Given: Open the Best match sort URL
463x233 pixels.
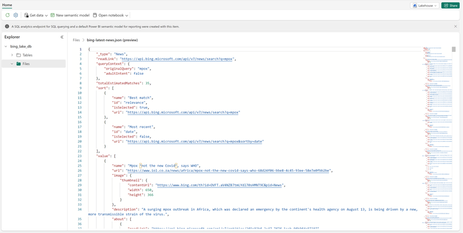Looking at the screenshot, I should 183,112.
